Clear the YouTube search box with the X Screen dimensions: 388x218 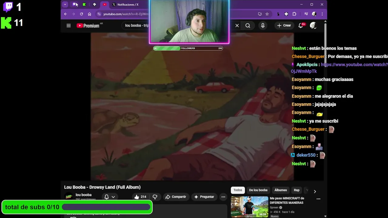coord(237,26)
